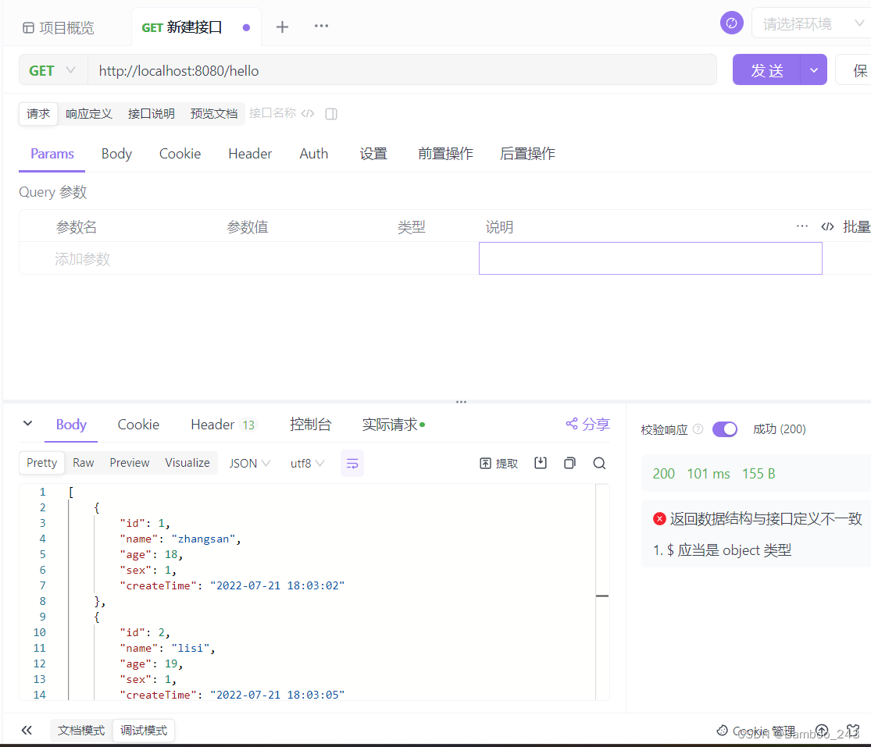The width and height of the screenshot is (871, 747).
Task: Click the 说明 description input field
Action: click(651, 258)
